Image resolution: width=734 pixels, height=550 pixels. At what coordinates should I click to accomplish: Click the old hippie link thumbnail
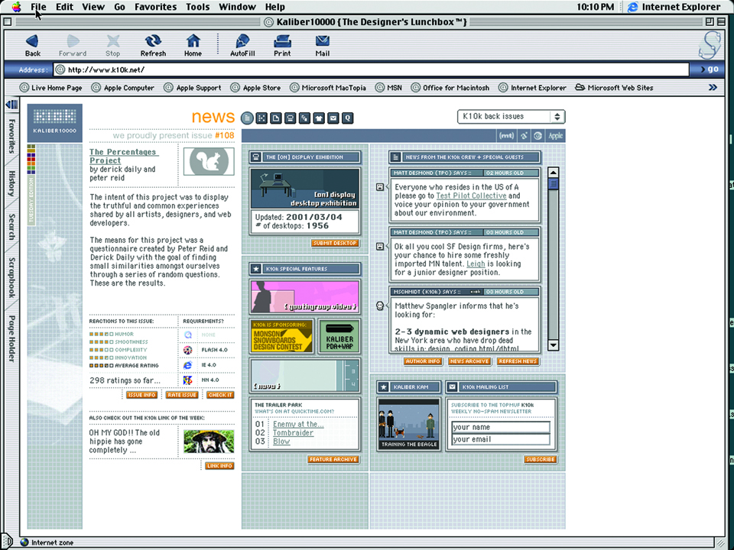coord(209,442)
